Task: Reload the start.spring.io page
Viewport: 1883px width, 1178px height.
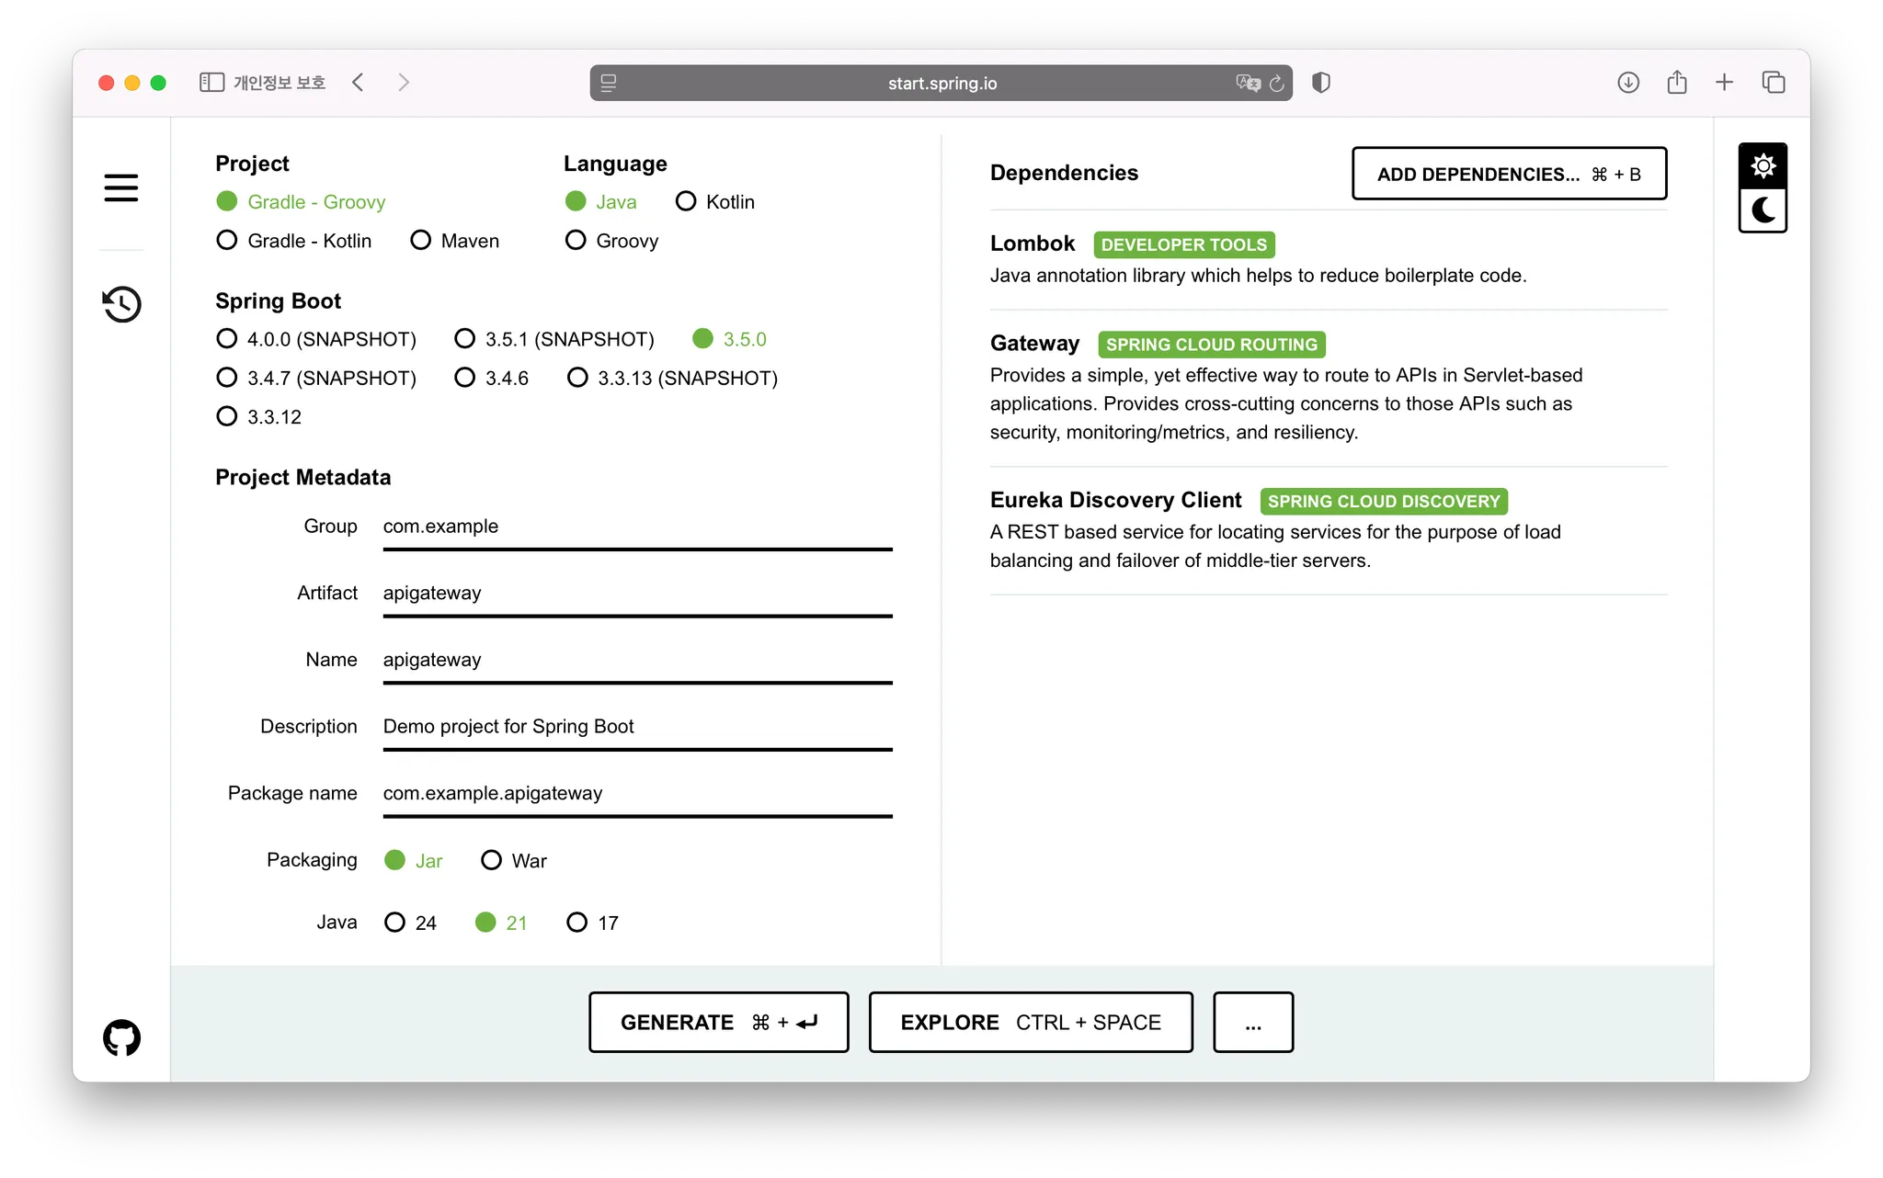Action: [1276, 83]
